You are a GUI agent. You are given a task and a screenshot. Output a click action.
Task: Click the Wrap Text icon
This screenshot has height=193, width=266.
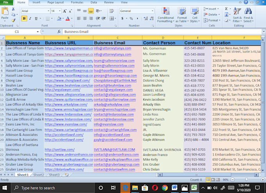pyautogui.click(x=111, y=11)
